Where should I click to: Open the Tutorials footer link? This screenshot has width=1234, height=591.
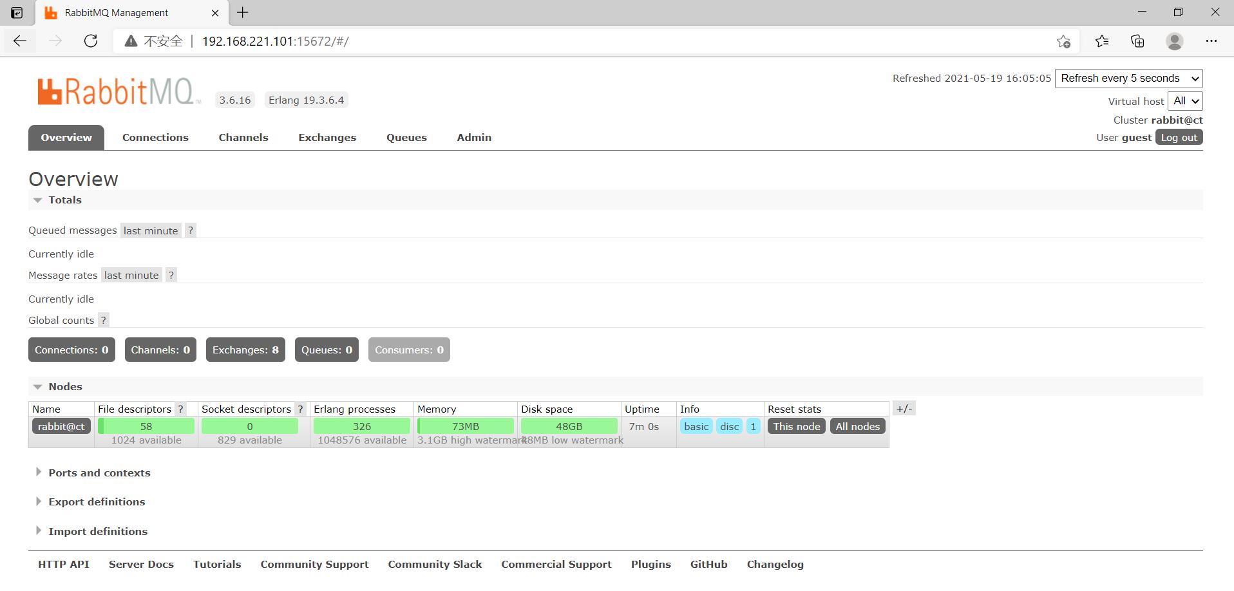click(217, 564)
